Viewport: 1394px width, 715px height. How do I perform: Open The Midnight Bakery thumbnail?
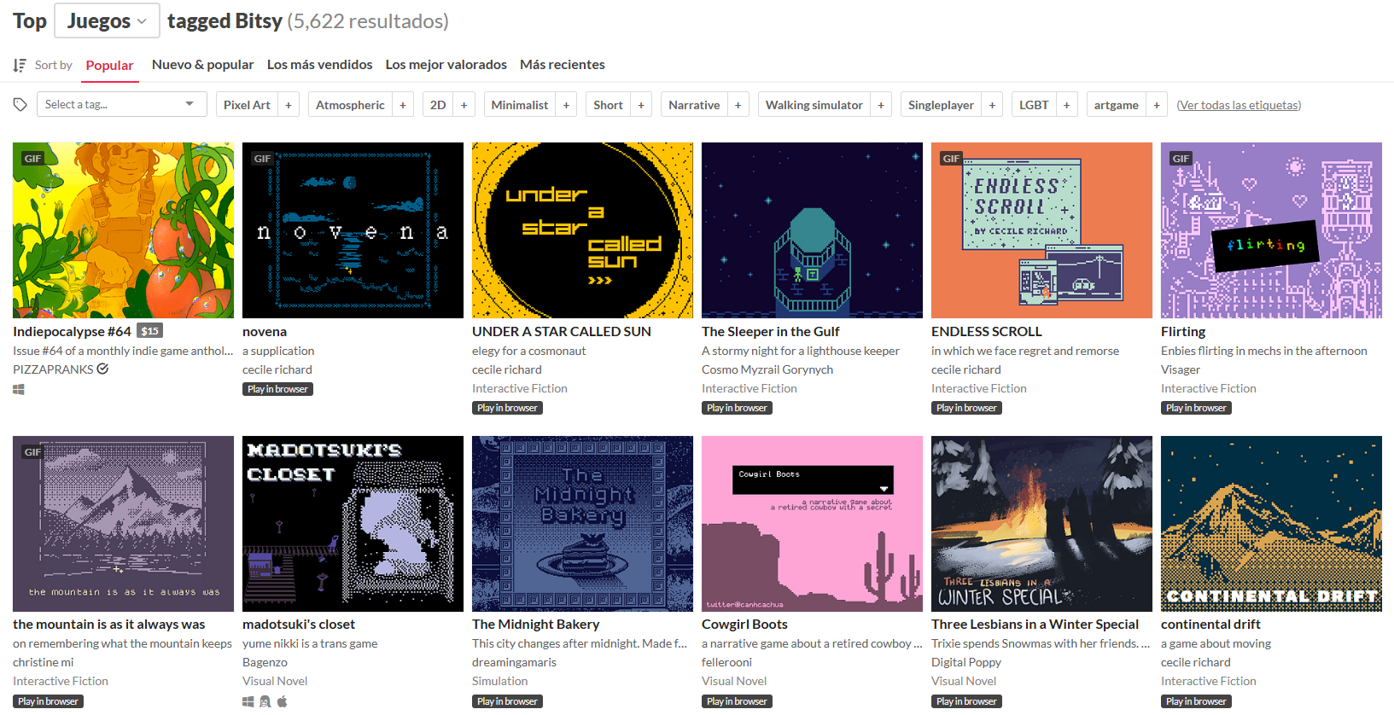click(582, 524)
